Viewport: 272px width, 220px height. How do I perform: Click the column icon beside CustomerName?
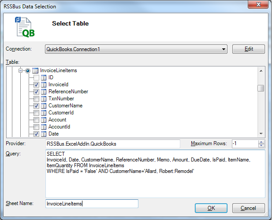(x=44, y=106)
